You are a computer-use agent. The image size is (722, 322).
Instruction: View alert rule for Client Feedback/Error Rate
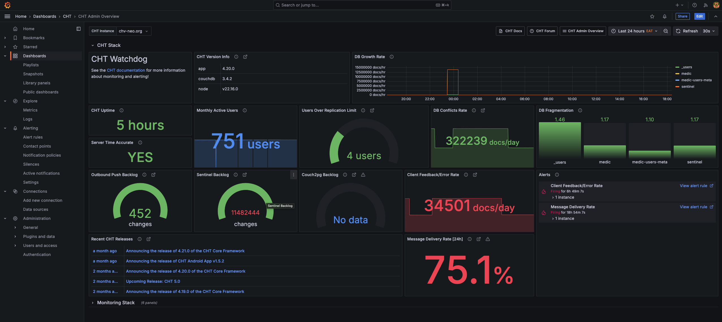tap(697, 186)
